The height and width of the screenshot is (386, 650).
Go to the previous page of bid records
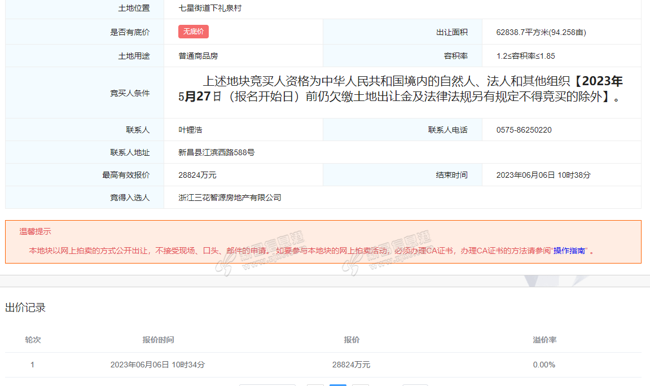pyautogui.click(x=315, y=385)
